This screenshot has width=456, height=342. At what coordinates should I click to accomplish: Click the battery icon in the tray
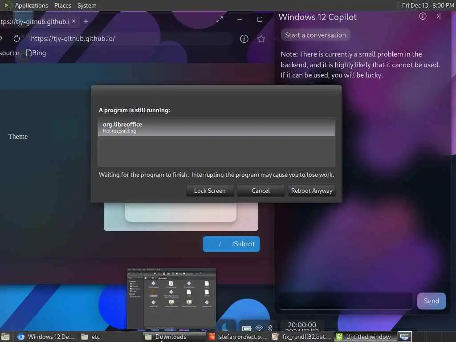pyautogui.click(x=247, y=328)
